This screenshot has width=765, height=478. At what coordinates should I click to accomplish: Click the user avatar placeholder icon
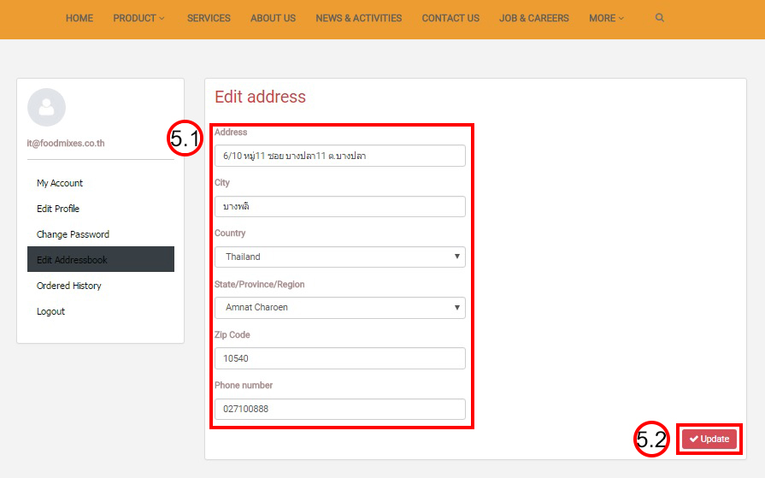(x=46, y=108)
